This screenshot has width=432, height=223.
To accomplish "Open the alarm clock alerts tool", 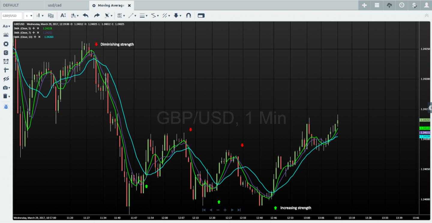I will click(x=6, y=61).
